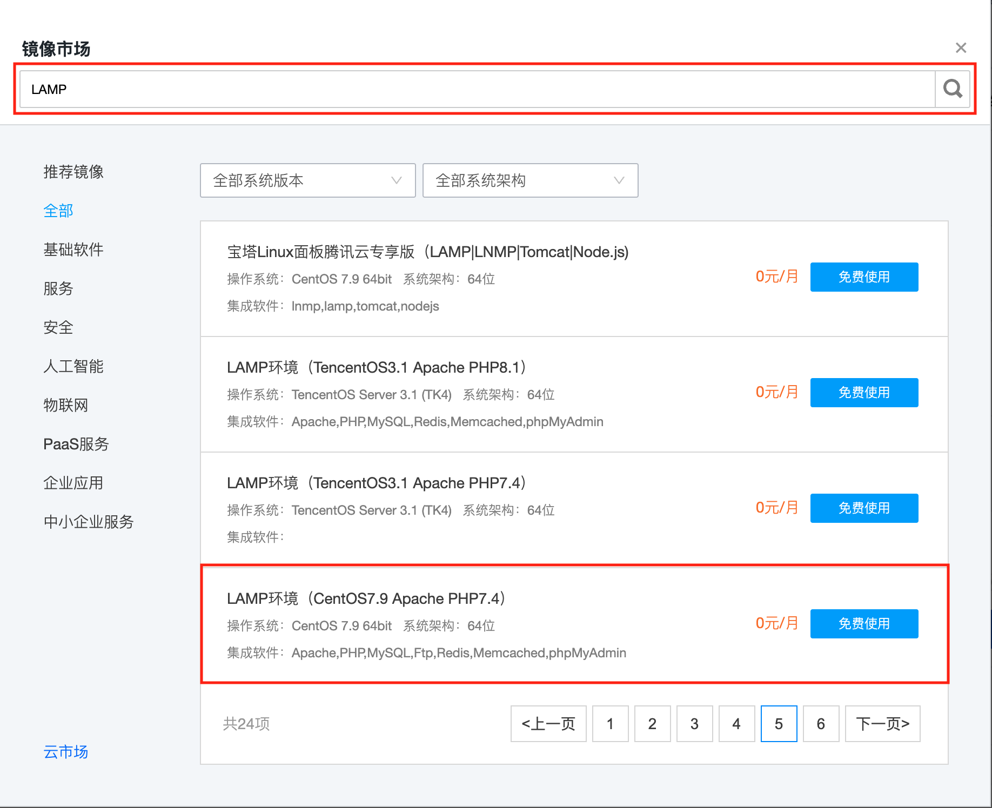Image resolution: width=992 pixels, height=808 pixels.
Task: Select the 中小企业服务 category
Action: pyautogui.click(x=89, y=522)
